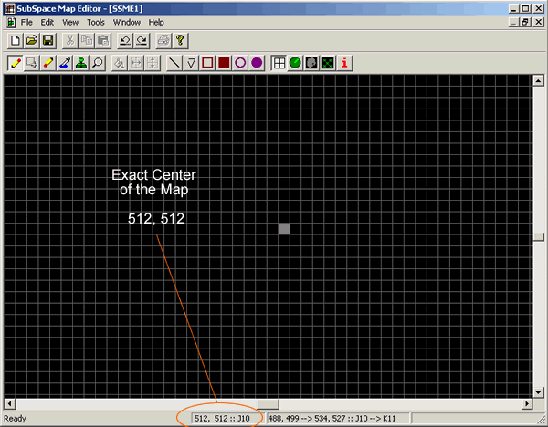Select the pencil draw tool
Viewport: 548px width, 427px height.
coord(15,63)
